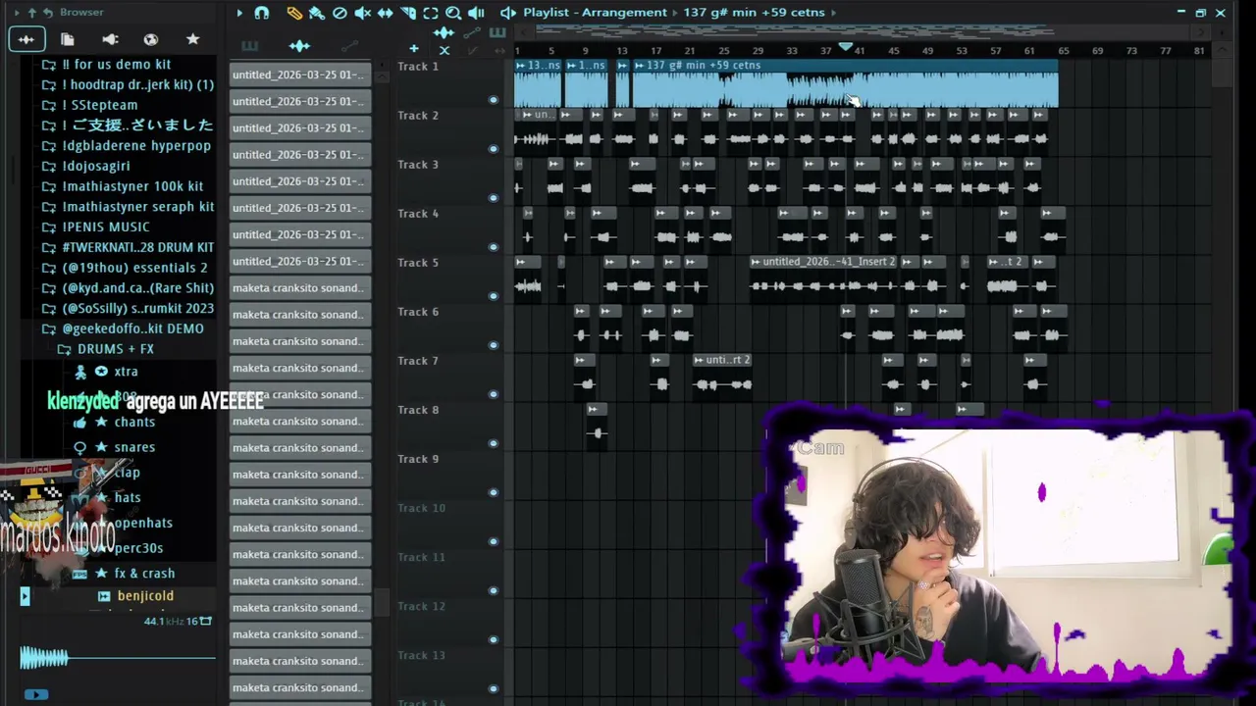Select the pencil Draw tool
Viewport: 1256px width, 706px height.
point(294,13)
